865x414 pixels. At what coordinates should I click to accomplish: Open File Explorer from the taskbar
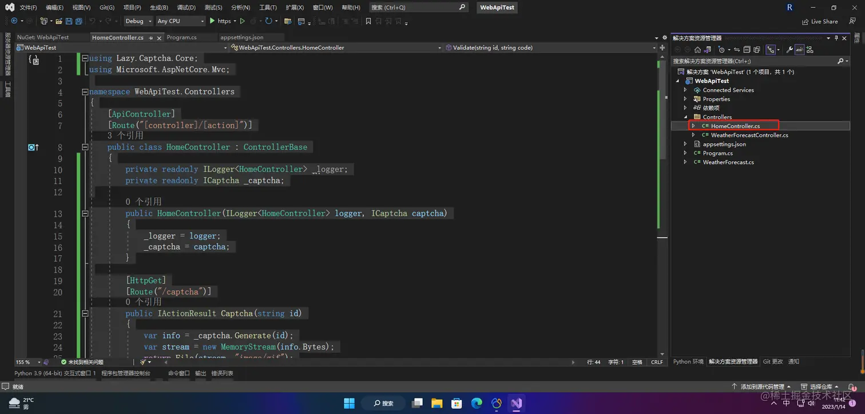pyautogui.click(x=437, y=403)
